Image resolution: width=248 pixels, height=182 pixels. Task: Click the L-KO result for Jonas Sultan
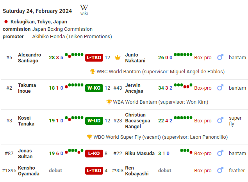pyautogui.click(x=94, y=154)
